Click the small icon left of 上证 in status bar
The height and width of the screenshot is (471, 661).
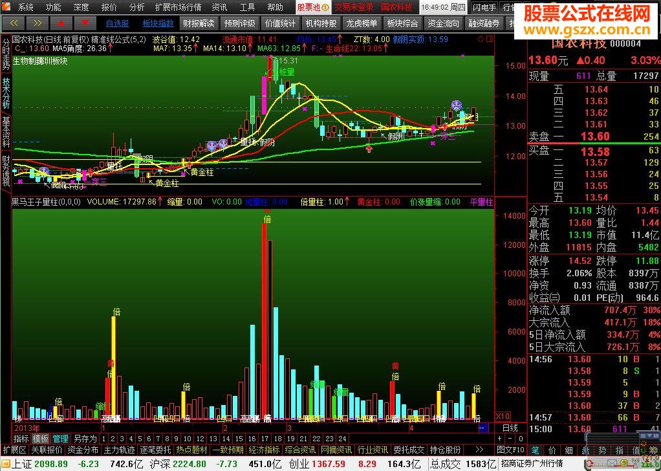(5, 465)
